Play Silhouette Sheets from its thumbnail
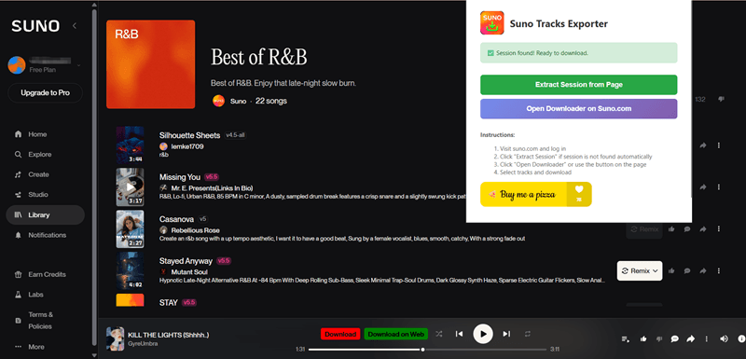746x359 pixels. [x=130, y=145]
